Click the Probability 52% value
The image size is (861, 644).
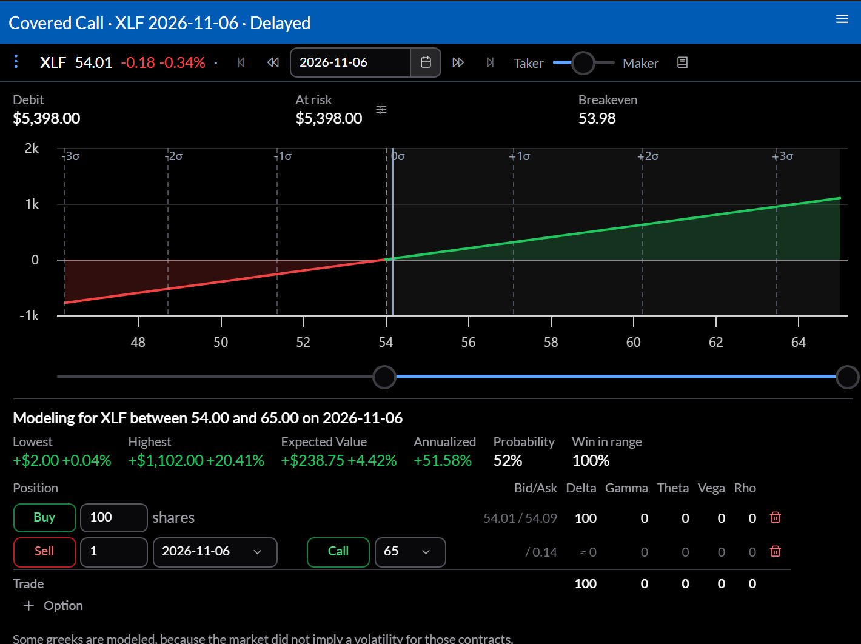click(x=508, y=461)
